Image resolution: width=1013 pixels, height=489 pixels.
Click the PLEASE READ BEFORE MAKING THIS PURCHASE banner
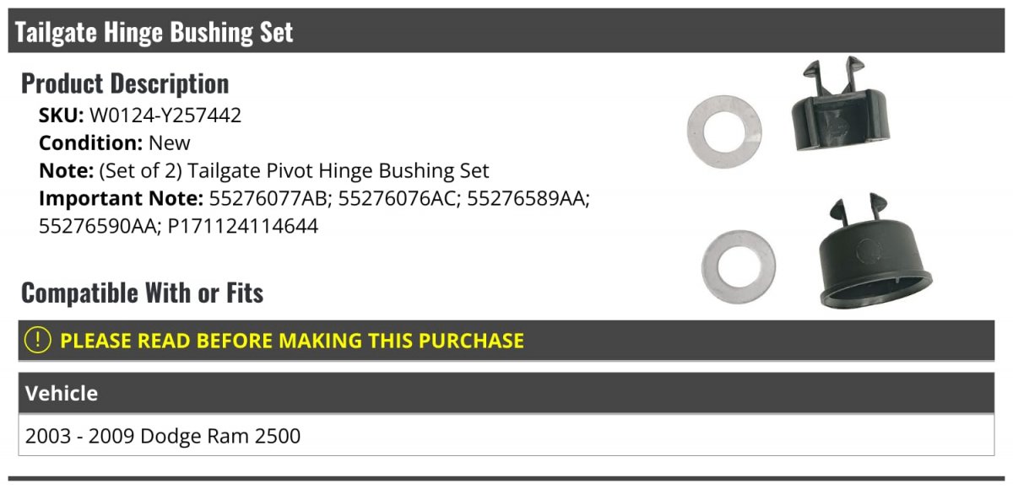506,341
